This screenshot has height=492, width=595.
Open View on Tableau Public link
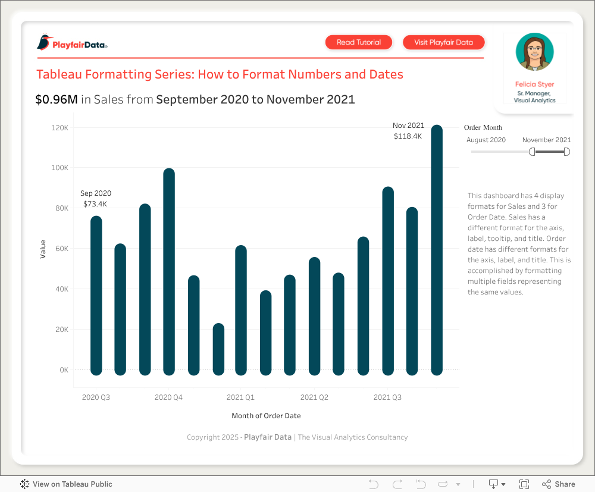pyautogui.click(x=66, y=484)
